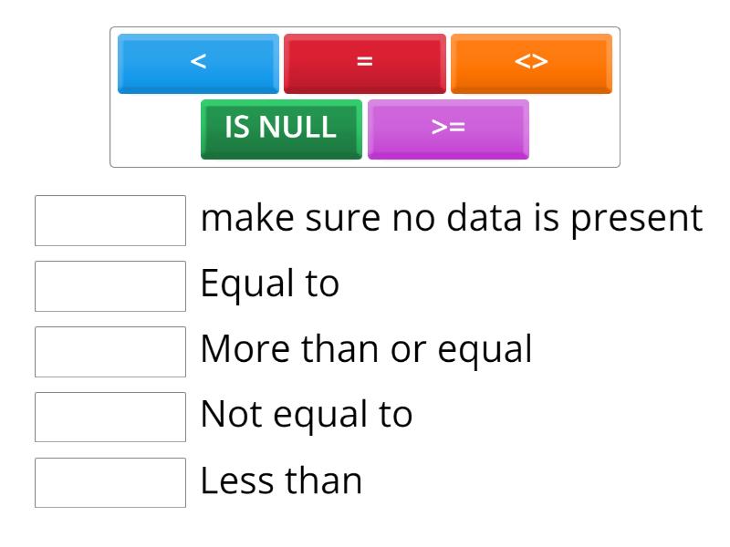Viewport: 730px width, 547px height.
Task: Click the 'Equal to' definition label
Action: pyautogui.click(x=270, y=284)
